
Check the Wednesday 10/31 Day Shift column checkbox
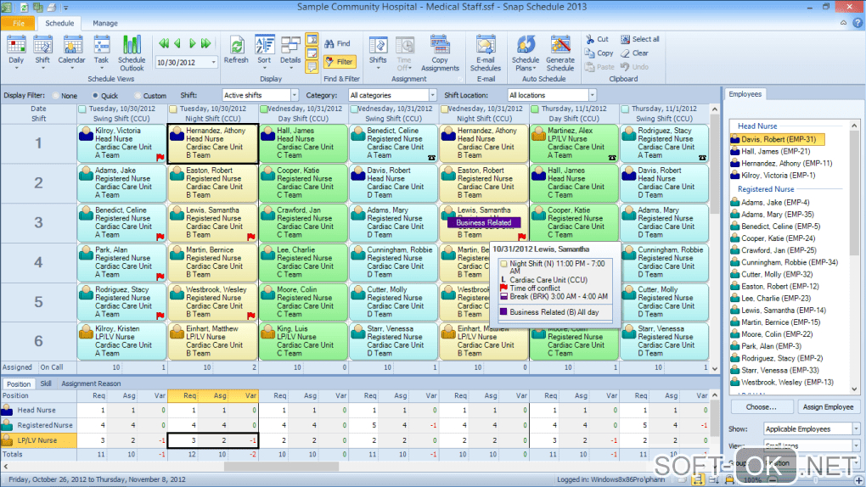[263, 109]
